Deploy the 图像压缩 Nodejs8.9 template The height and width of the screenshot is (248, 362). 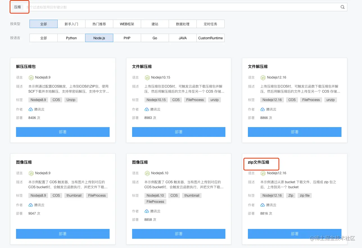click(x=63, y=234)
